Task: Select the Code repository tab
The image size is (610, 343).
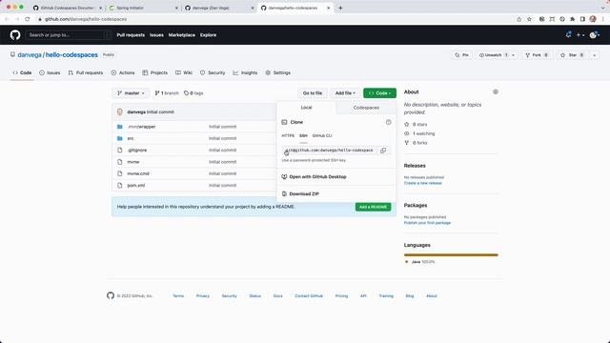Action: (22, 72)
